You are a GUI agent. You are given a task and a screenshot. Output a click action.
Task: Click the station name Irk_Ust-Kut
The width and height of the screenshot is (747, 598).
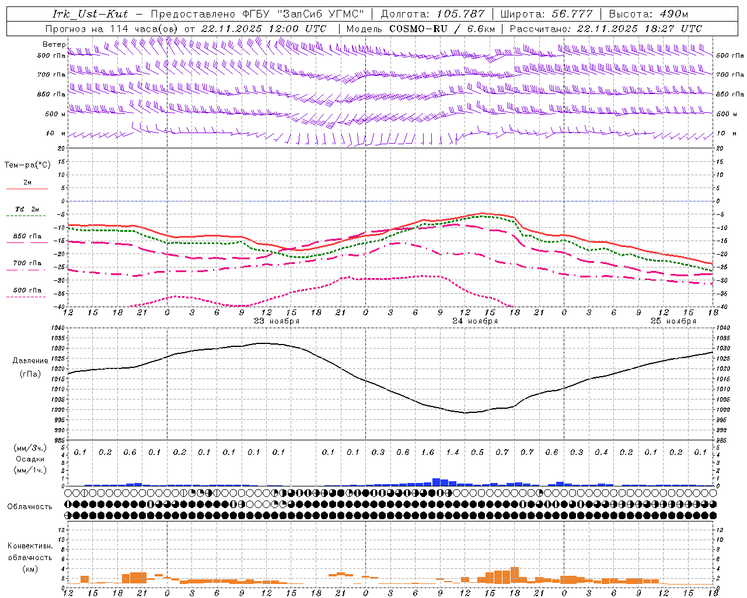click(90, 14)
